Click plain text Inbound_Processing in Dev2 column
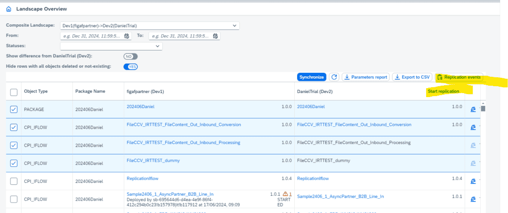This screenshot has width=508, height=213. click(x=354, y=143)
